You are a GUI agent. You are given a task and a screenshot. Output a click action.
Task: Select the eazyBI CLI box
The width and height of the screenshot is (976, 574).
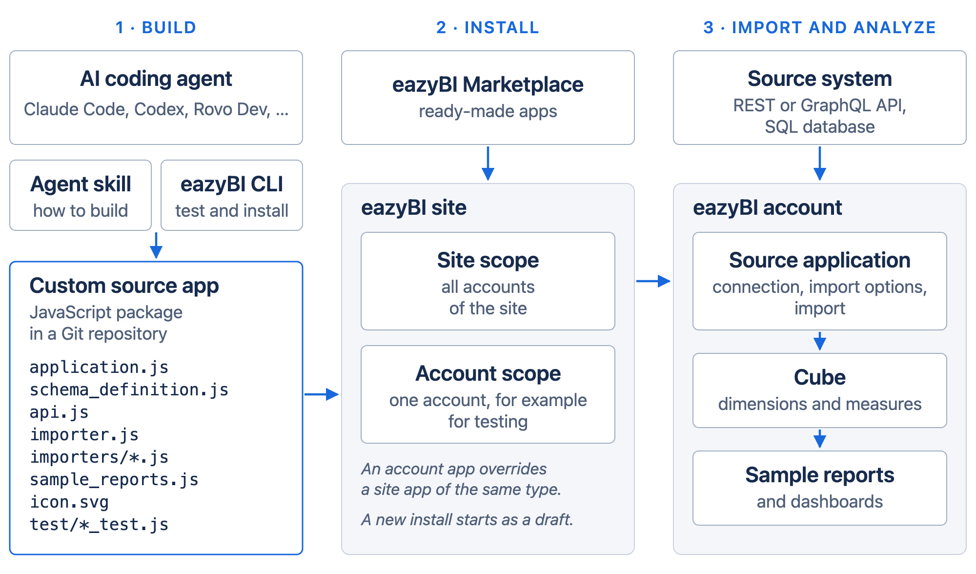coord(232,195)
